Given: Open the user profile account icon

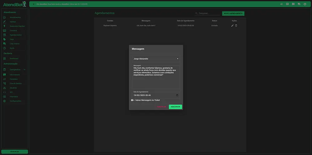Looking at the screenshot, I should pyautogui.click(x=305, y=4).
